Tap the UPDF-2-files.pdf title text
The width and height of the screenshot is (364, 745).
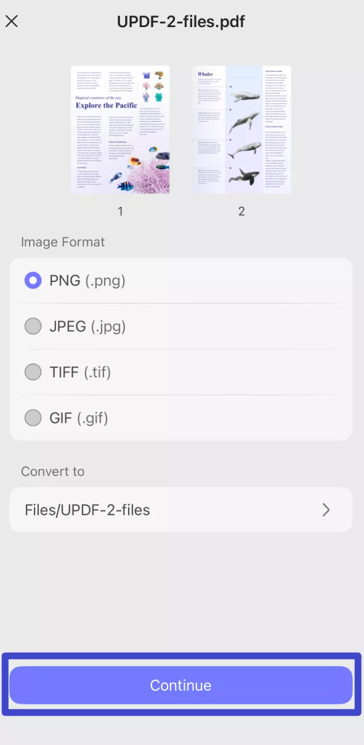181,22
